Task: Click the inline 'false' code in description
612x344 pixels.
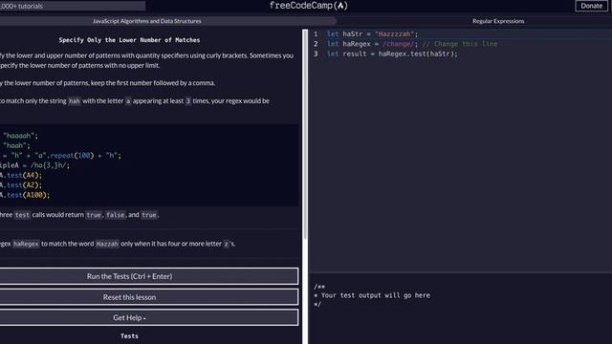Action: pyautogui.click(x=115, y=215)
